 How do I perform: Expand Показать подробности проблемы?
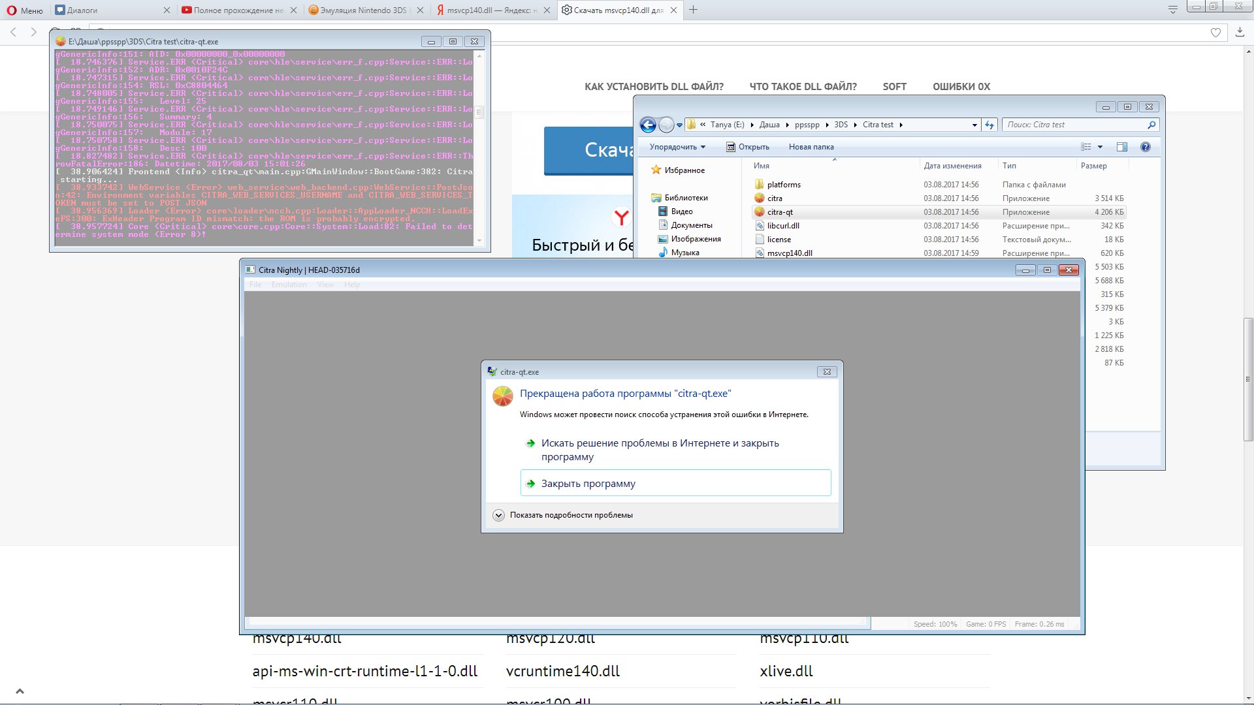click(x=563, y=515)
